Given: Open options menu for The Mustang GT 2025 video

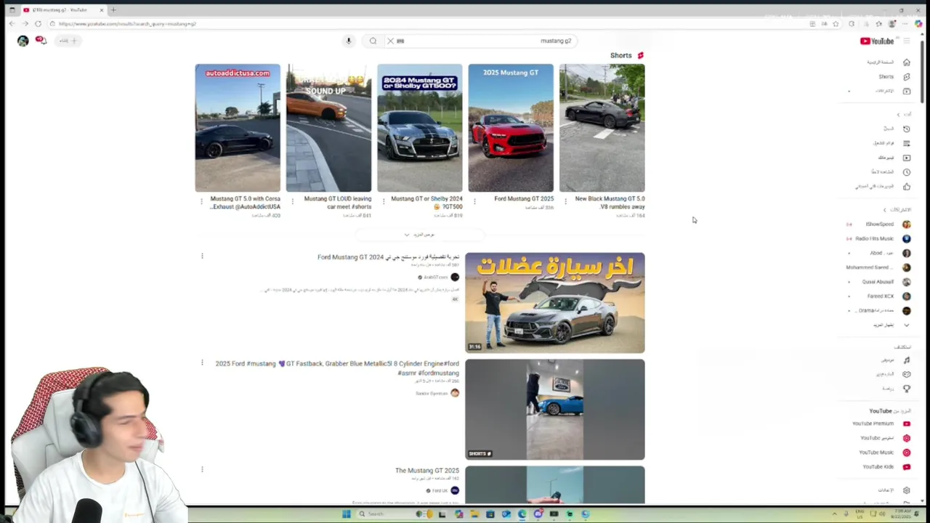Looking at the screenshot, I should (x=202, y=469).
